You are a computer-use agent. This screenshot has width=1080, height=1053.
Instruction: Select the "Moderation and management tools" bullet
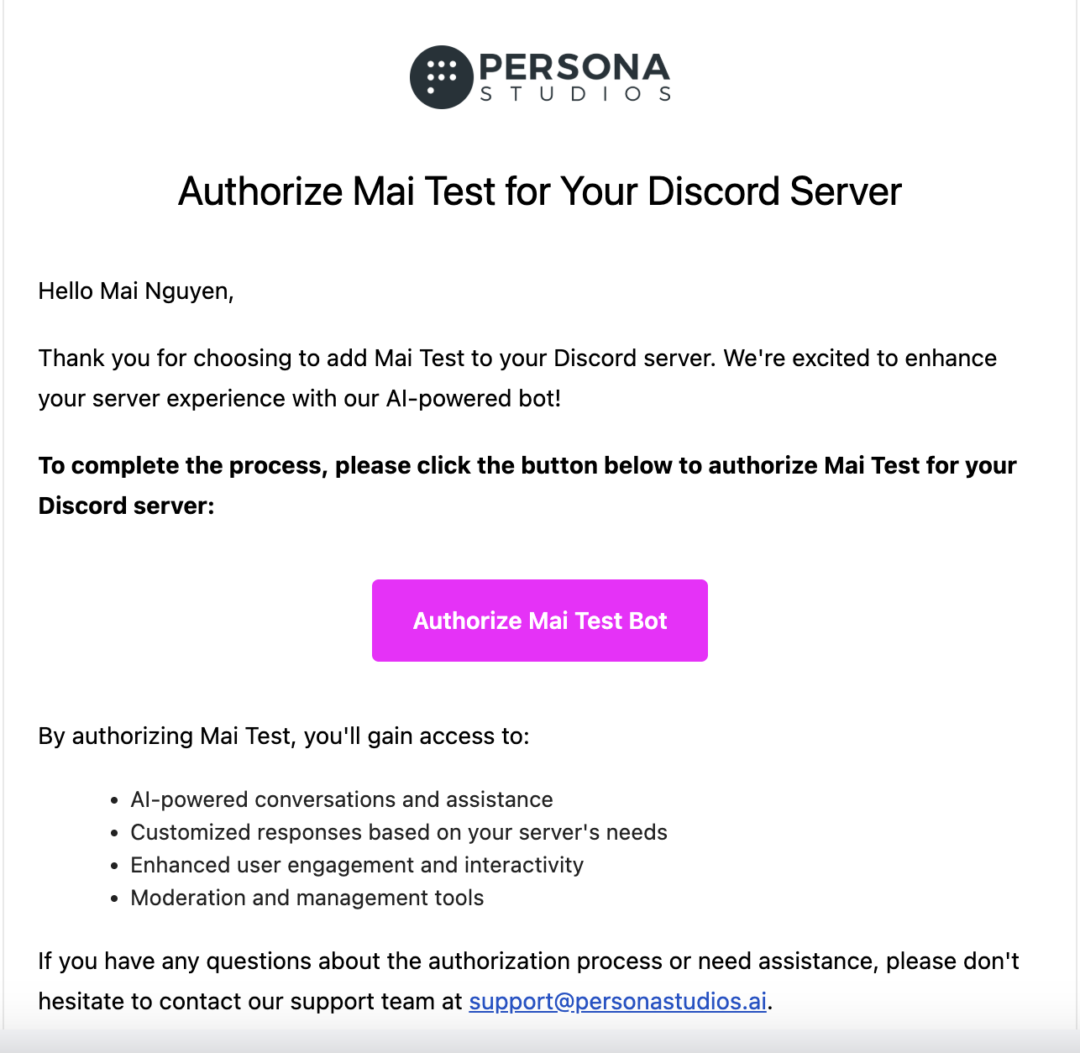[307, 898]
